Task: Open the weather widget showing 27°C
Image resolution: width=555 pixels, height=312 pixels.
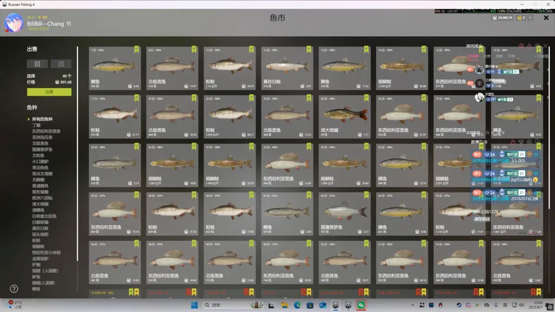Action: pyautogui.click(x=15, y=305)
